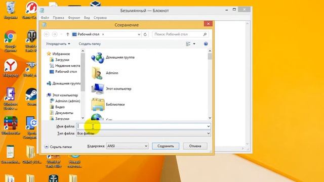The image size is (324, 182).
Task: Open the Упорядочить dropdown
Action: coord(58,44)
